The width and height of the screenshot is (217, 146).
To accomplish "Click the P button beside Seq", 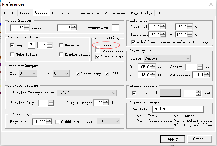I will pyautogui.click(x=31, y=45).
